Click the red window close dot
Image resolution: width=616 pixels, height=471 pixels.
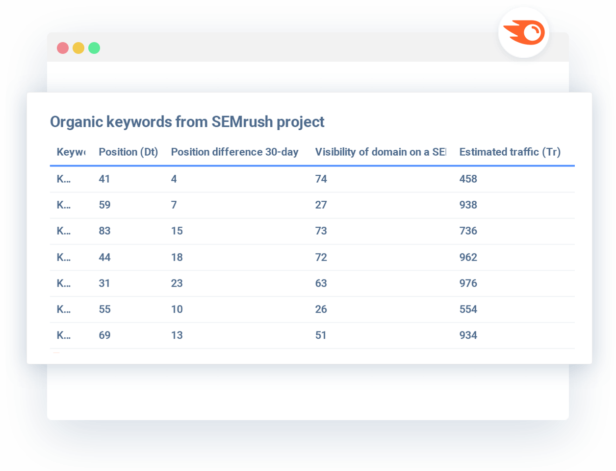pyautogui.click(x=63, y=48)
